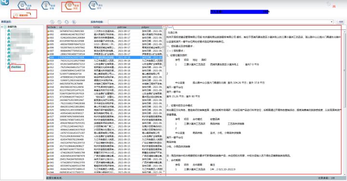
Task: Click the folder icon of row 005
Action: click(48, 44)
